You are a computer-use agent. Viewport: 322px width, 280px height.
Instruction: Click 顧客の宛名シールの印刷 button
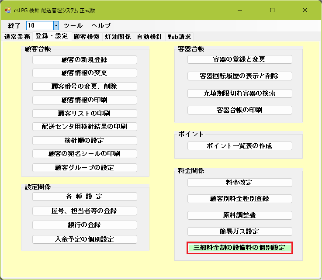(85, 154)
